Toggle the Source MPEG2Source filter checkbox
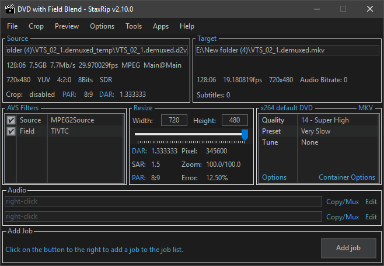The image size is (384, 266). (x=11, y=120)
